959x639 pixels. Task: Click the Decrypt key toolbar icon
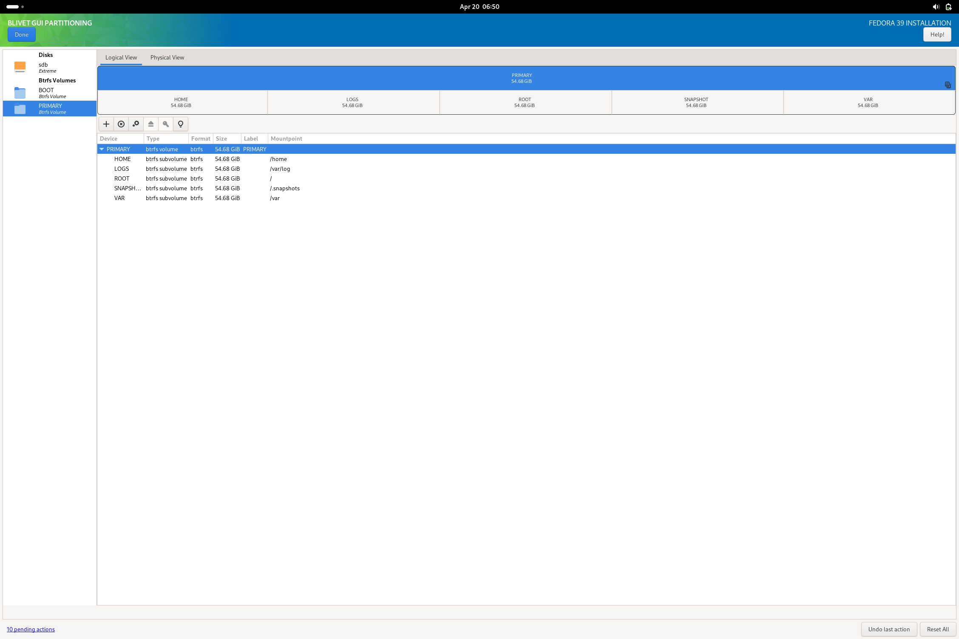(166, 124)
